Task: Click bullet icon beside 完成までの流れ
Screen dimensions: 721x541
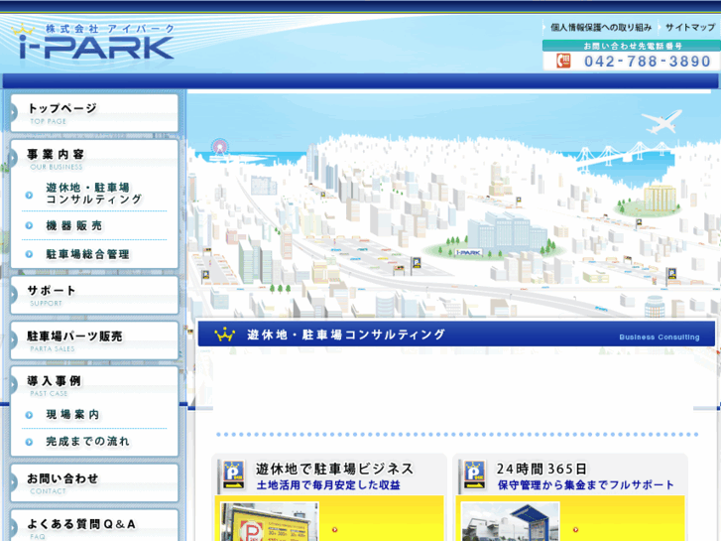Action: [x=29, y=442]
